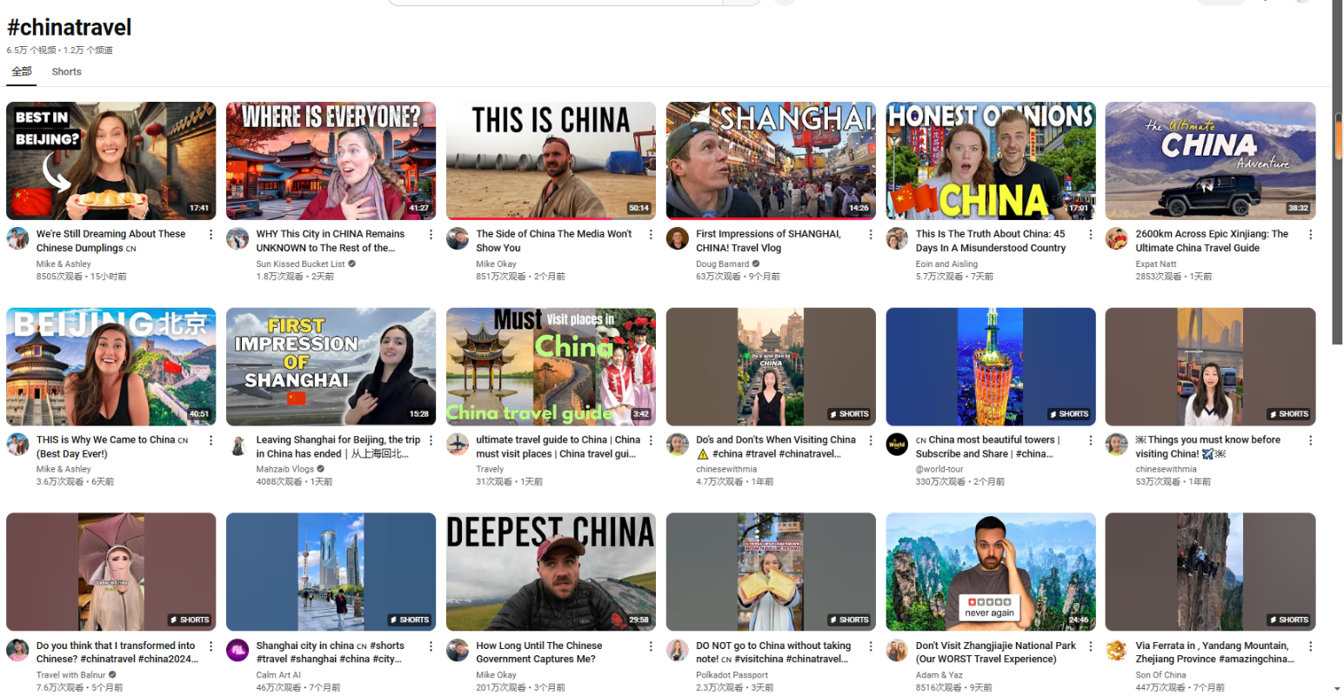Open video title 'How Long Until The Chinese Government Captures Me?'

[538, 652]
